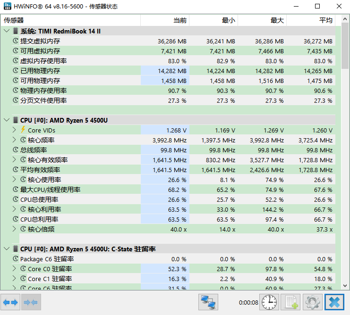Click the clock icon beside CPU总使用率
350x315 pixels.
(x=16, y=199)
